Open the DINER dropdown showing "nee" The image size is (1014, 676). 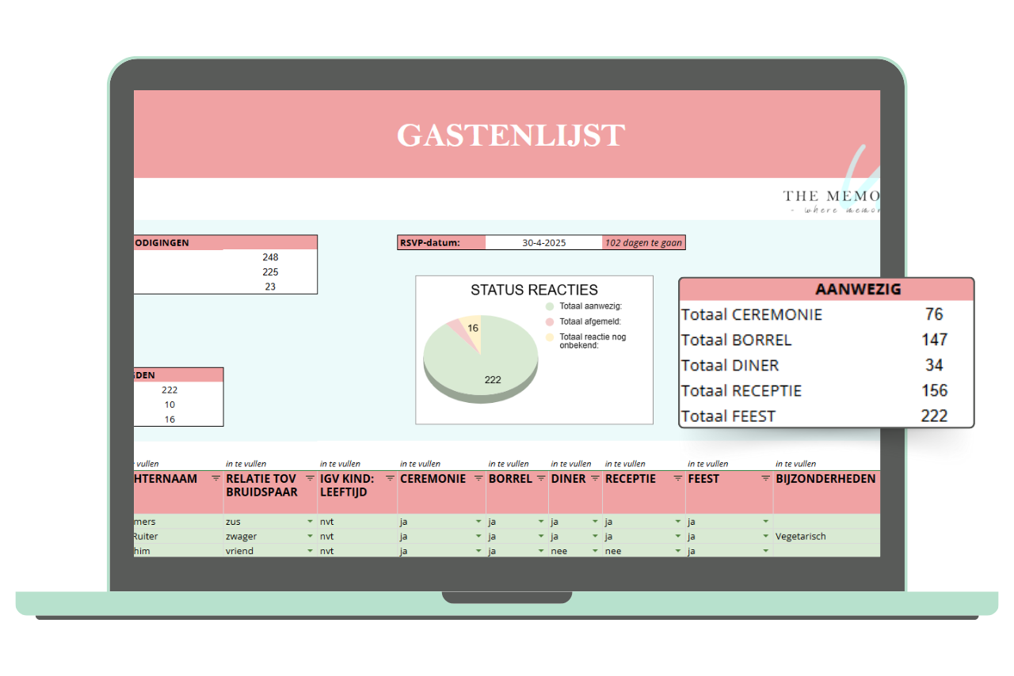[595, 551]
